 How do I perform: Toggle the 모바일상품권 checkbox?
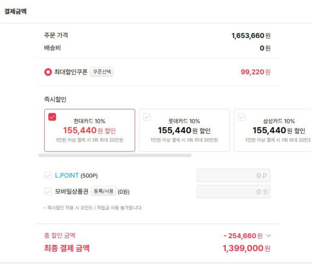48,192
